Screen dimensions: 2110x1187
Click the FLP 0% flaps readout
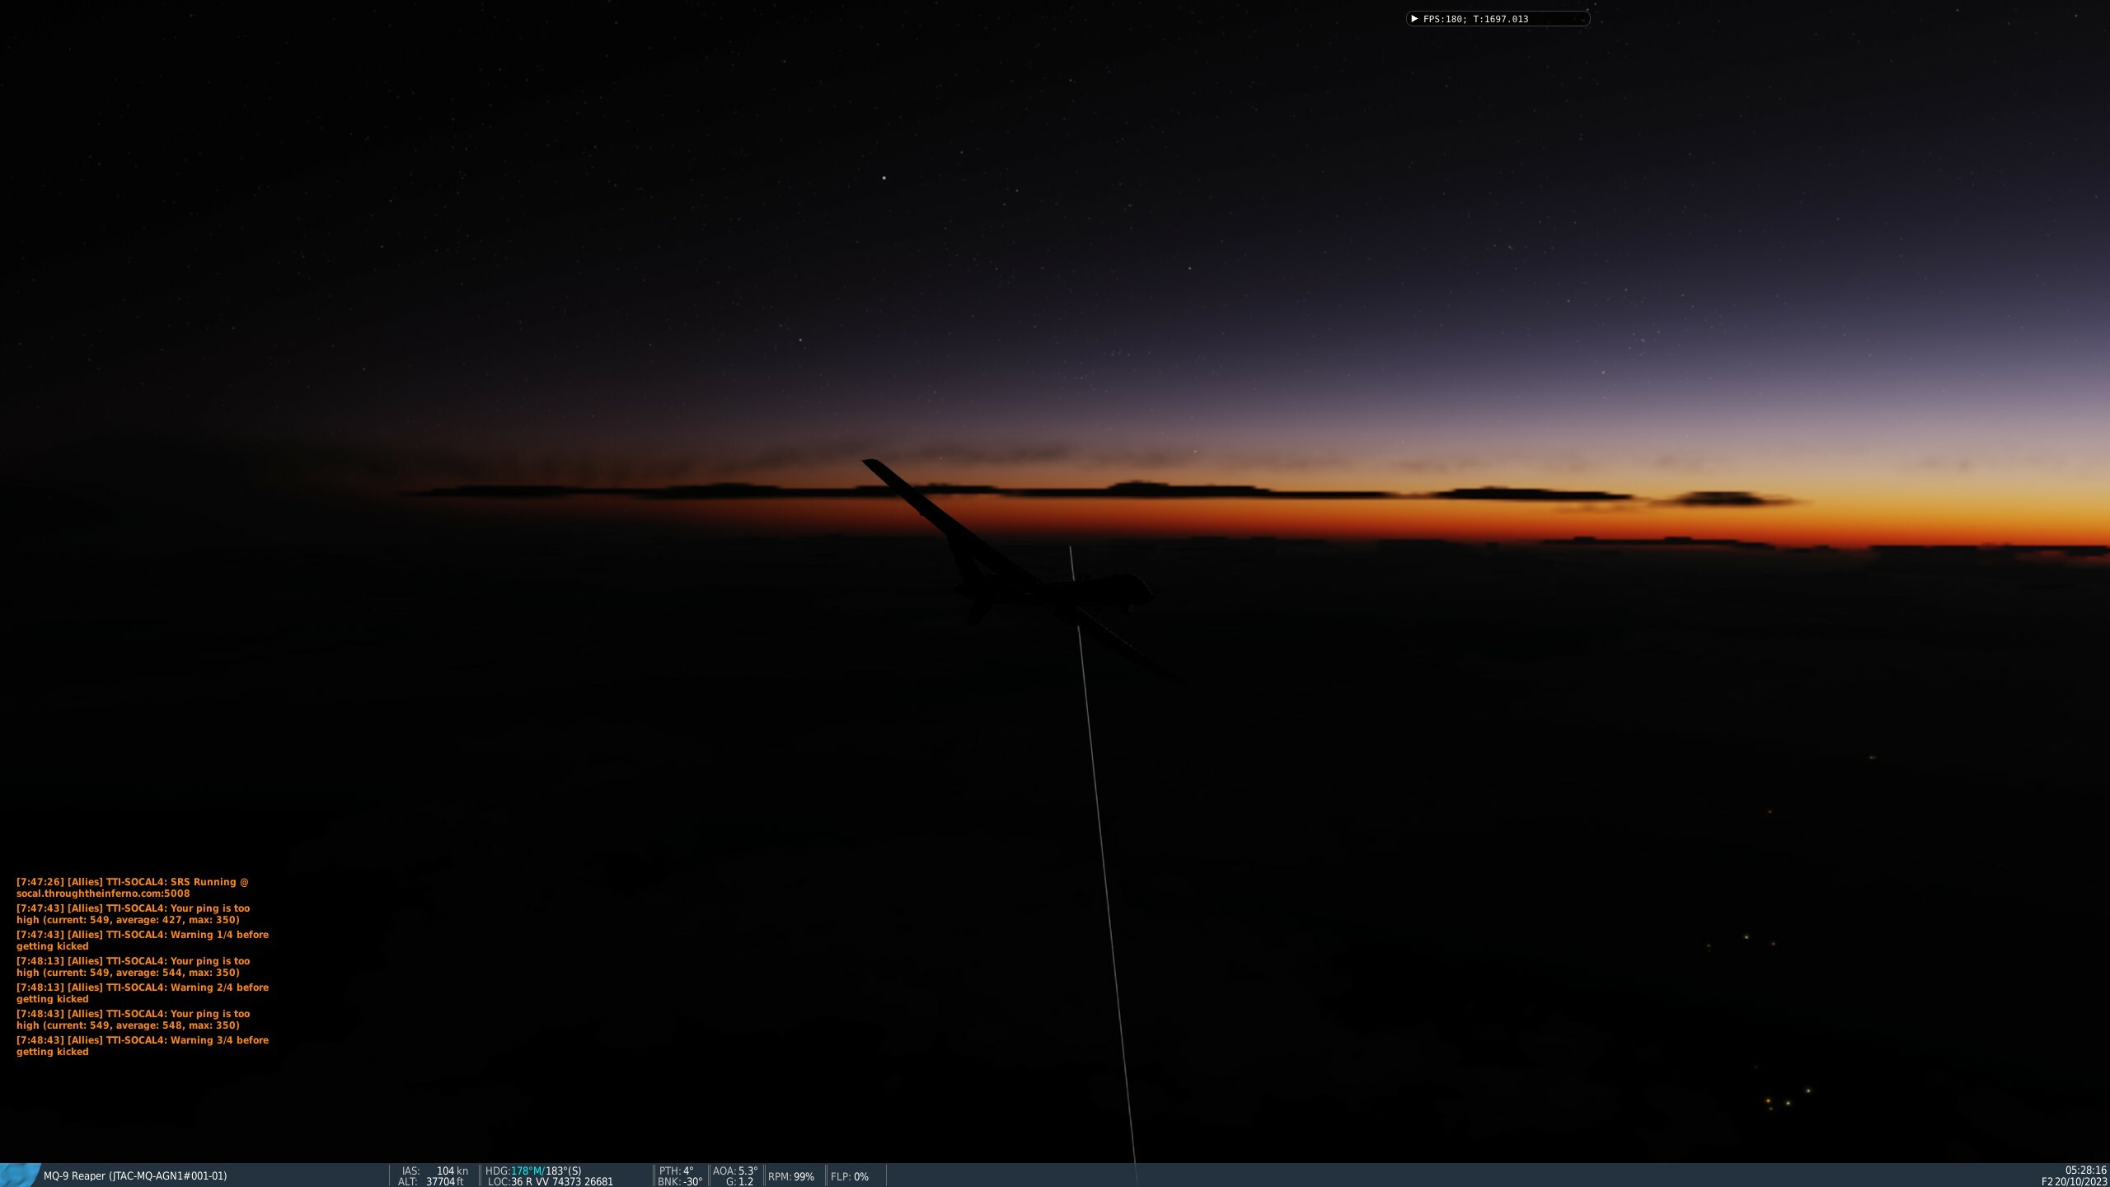850,1176
